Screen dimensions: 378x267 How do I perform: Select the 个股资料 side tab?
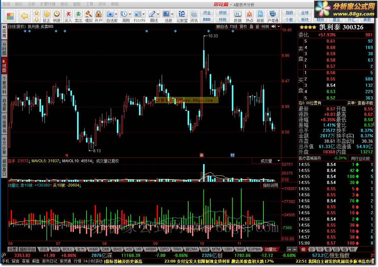point(4,85)
